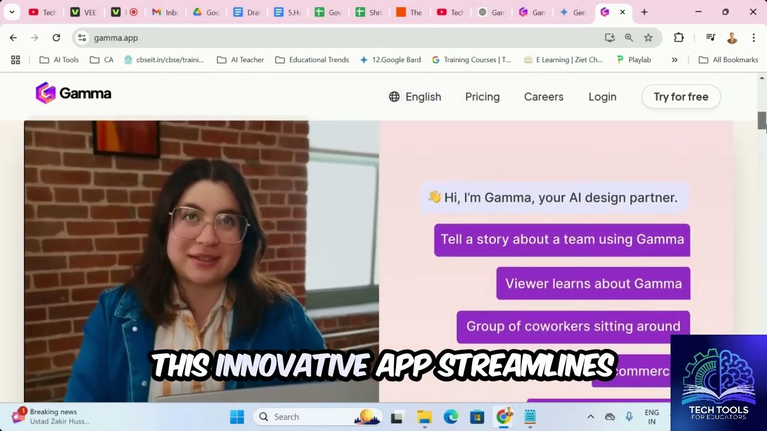
Task: Open Microsoft Edge from taskbar
Action: pyautogui.click(x=451, y=417)
